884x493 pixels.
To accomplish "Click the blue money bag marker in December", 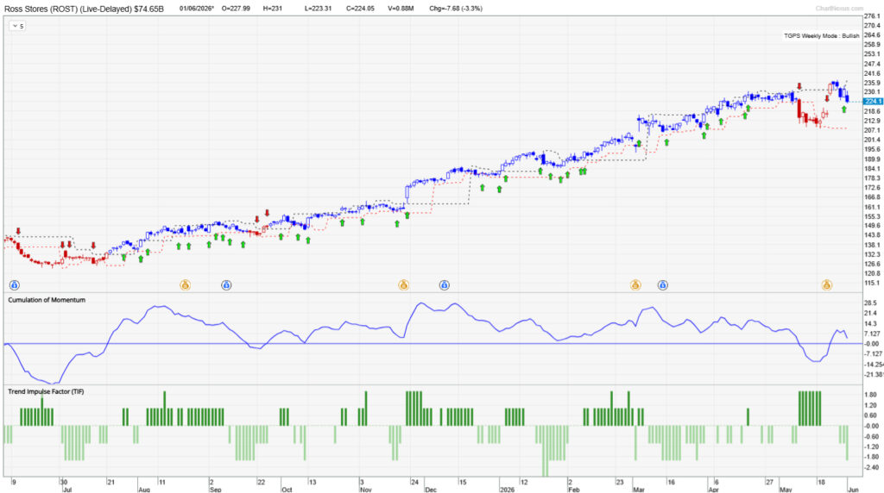I will (x=445, y=285).
